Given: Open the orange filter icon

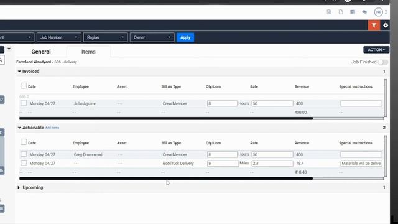Looking at the screenshot, I should click(374, 25).
